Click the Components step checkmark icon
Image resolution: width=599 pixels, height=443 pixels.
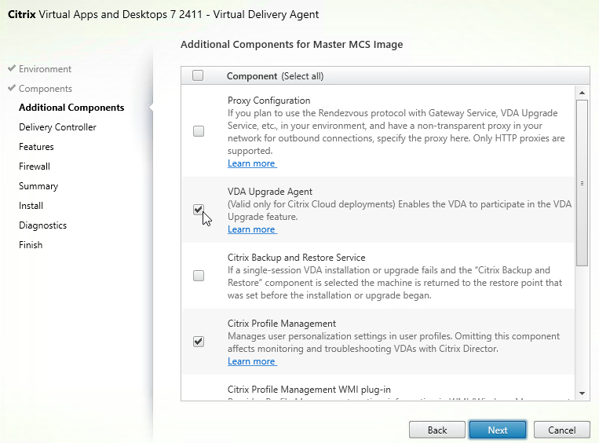[x=12, y=88]
